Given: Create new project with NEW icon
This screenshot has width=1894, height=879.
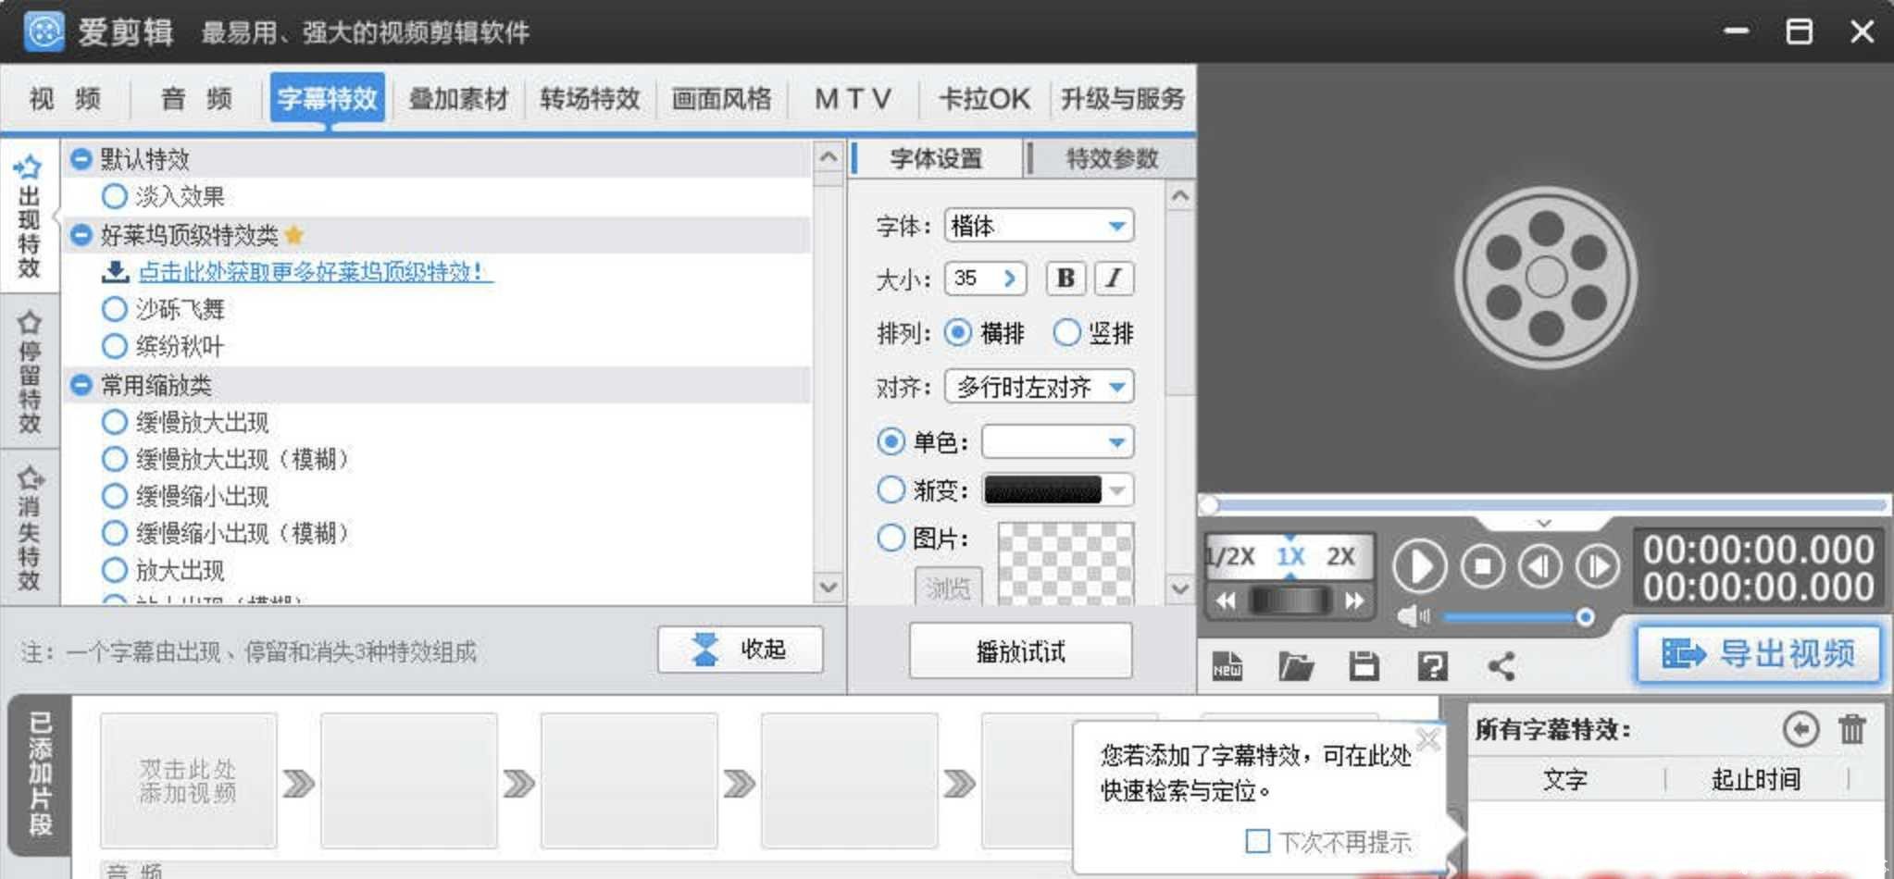Looking at the screenshot, I should [1227, 666].
